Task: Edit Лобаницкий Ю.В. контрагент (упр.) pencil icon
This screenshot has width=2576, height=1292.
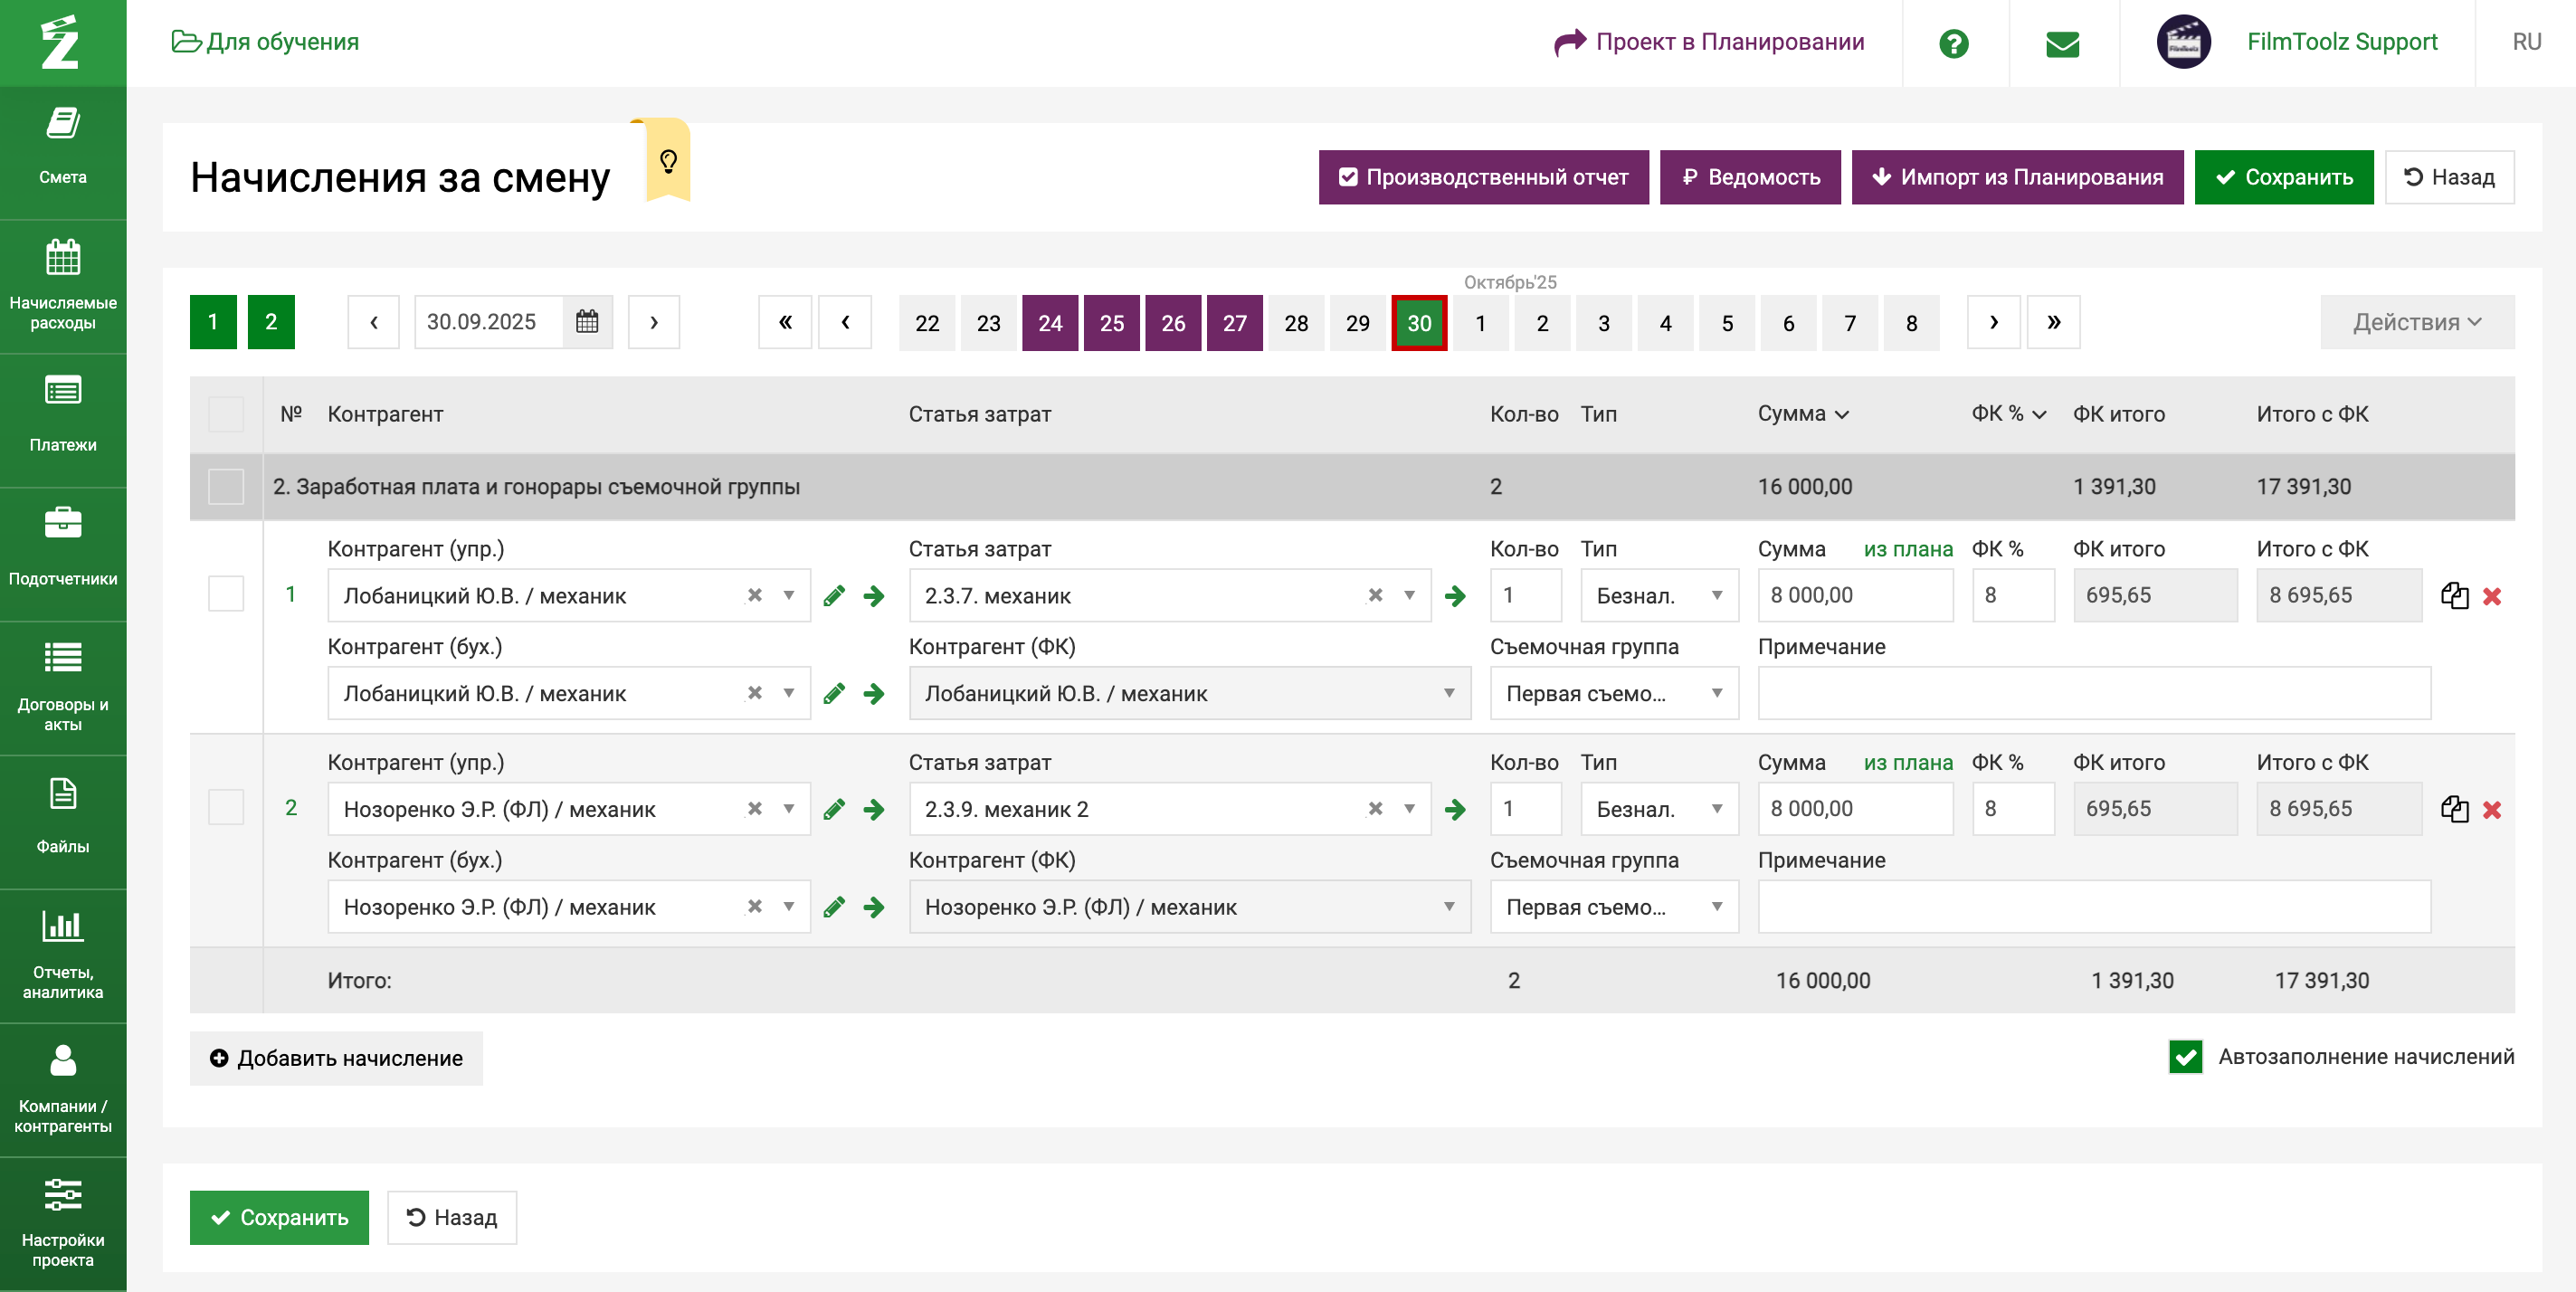Action: click(834, 596)
